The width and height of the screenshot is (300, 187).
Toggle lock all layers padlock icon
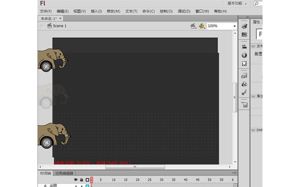[82, 180]
